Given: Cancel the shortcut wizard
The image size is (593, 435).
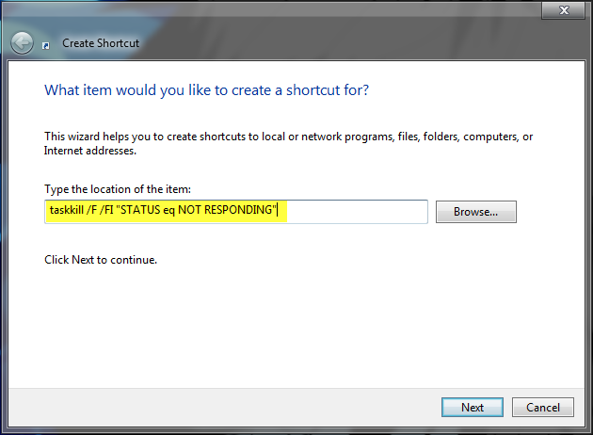Looking at the screenshot, I should [x=543, y=407].
